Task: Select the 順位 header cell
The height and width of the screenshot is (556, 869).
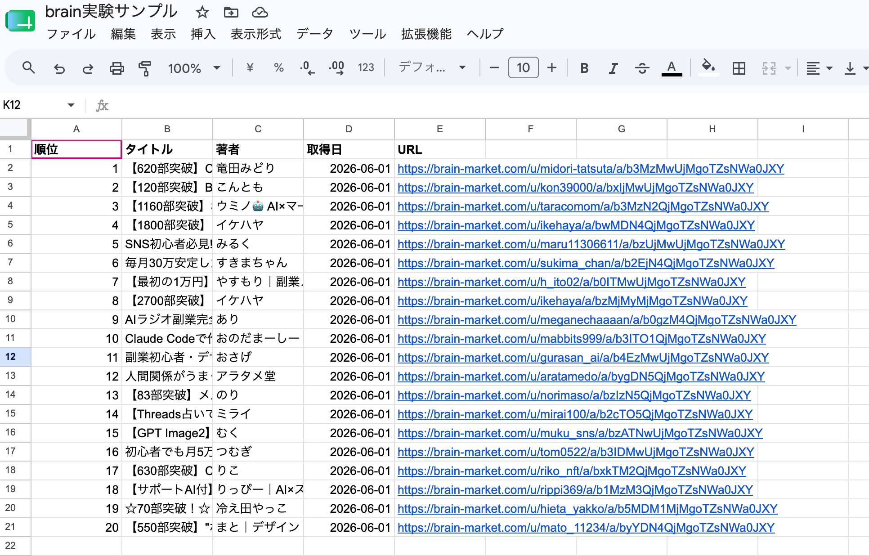Action: pos(76,149)
